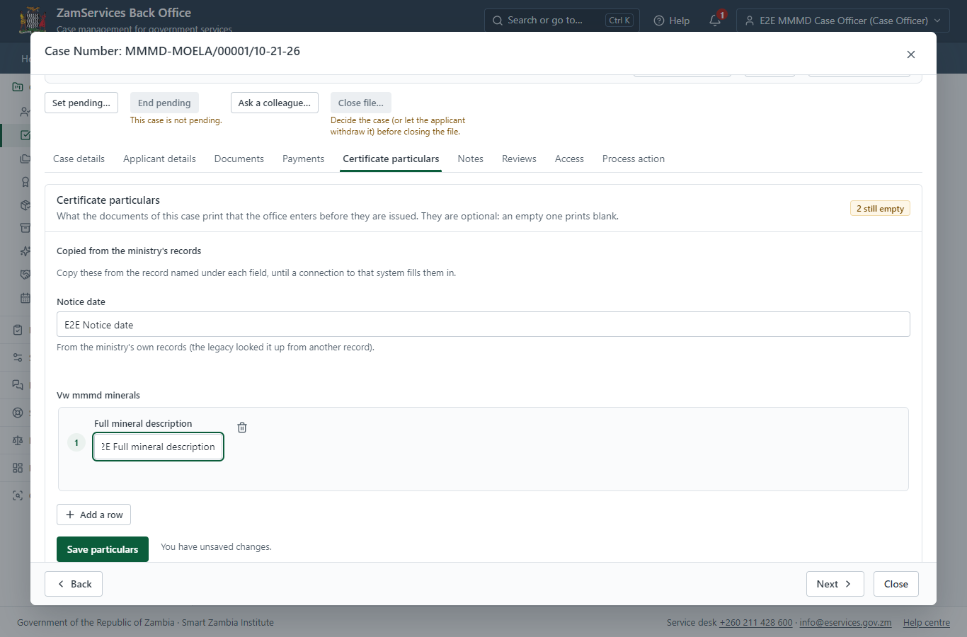Open E2E MMMD Case Officer user dropdown
The image size is (967, 637).
tap(843, 21)
